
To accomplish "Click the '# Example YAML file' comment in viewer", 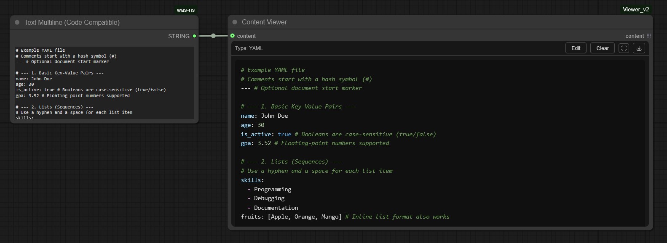I will [x=273, y=70].
